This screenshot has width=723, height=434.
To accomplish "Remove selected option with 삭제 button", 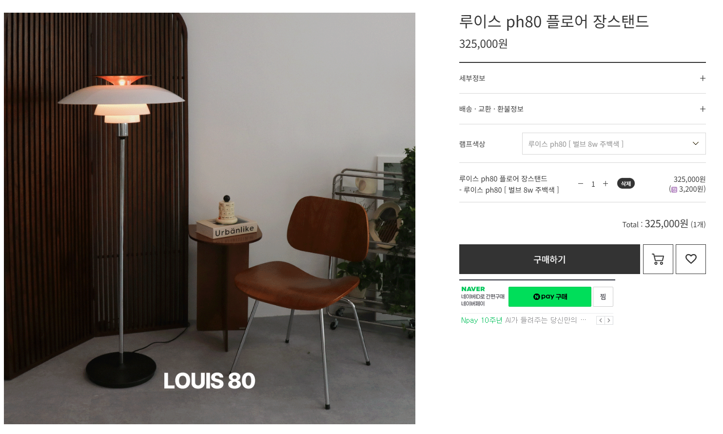I will pos(626,184).
